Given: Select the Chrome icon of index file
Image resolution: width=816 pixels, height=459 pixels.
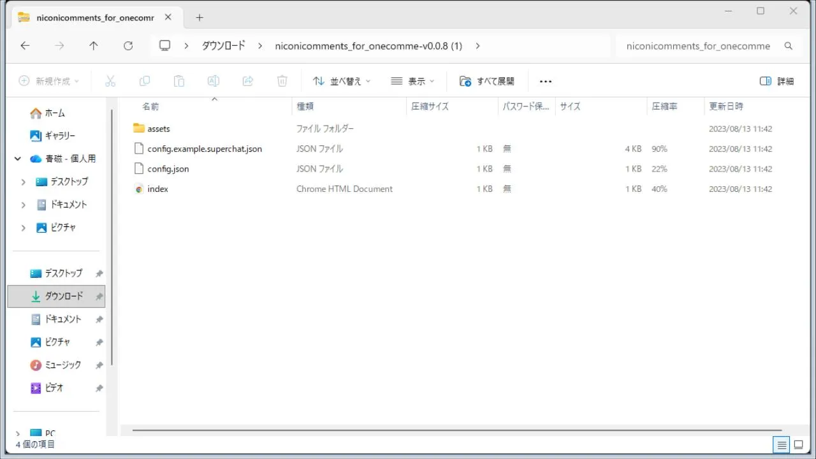Looking at the screenshot, I should 139,189.
